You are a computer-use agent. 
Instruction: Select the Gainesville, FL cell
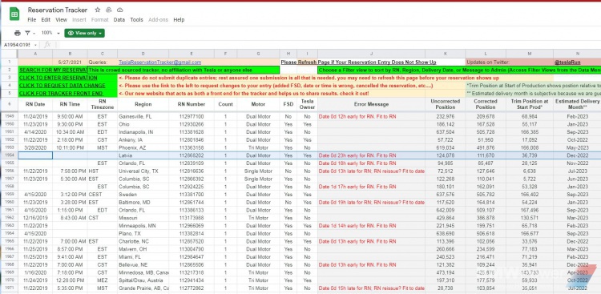pyautogui.click(x=143, y=116)
